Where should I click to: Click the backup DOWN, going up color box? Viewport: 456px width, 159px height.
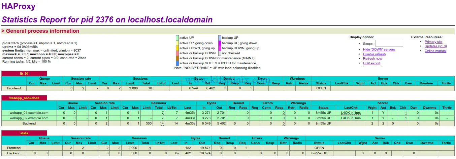point(220,48)
